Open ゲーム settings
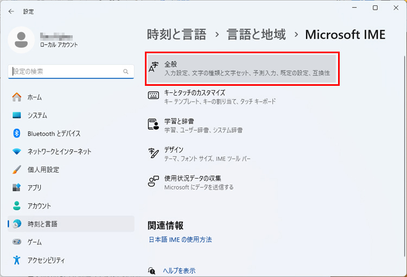The image size is (407, 277). pyautogui.click(x=71, y=242)
